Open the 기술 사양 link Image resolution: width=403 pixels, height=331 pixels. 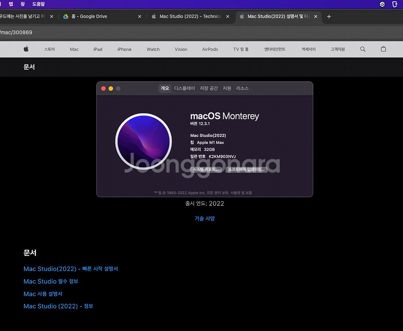(205, 218)
